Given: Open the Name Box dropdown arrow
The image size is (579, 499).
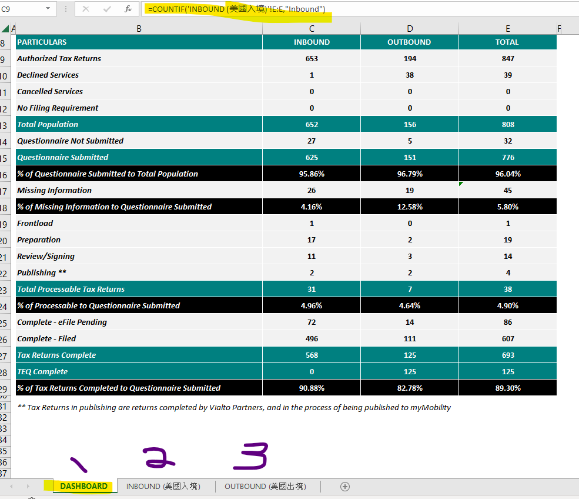Looking at the screenshot, I should point(48,9).
